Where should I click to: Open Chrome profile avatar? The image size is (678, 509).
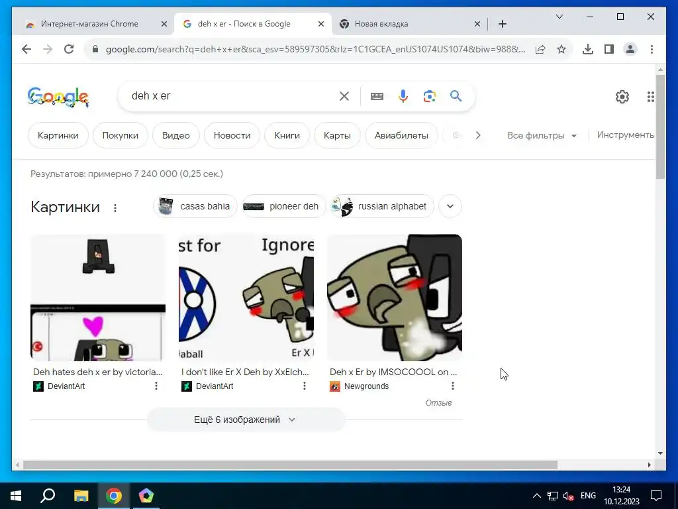(x=630, y=49)
